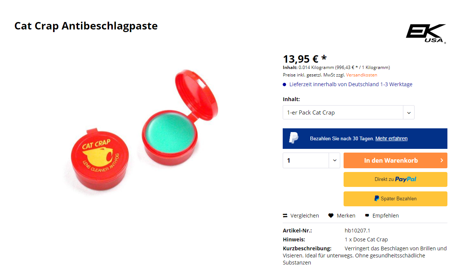
Task: Click the Inhalt dropdown arrow
Action: [409, 112]
